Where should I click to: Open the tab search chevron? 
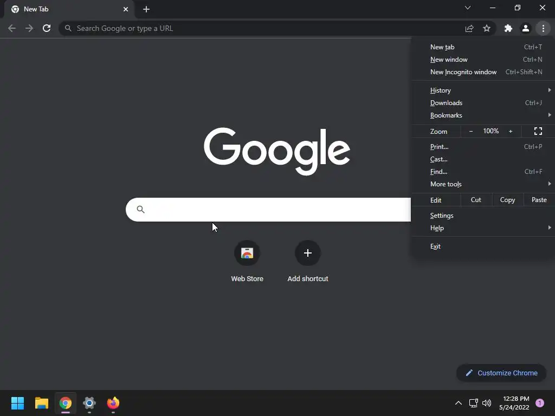coord(468,8)
